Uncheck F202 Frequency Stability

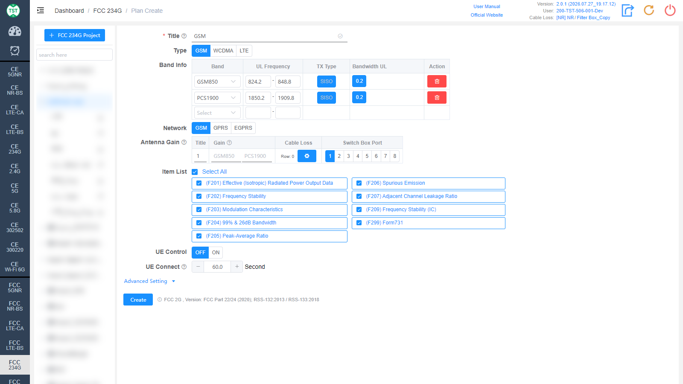coord(199,196)
